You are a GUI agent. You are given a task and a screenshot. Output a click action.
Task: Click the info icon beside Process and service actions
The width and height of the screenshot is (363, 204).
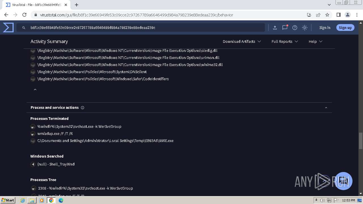83,108
